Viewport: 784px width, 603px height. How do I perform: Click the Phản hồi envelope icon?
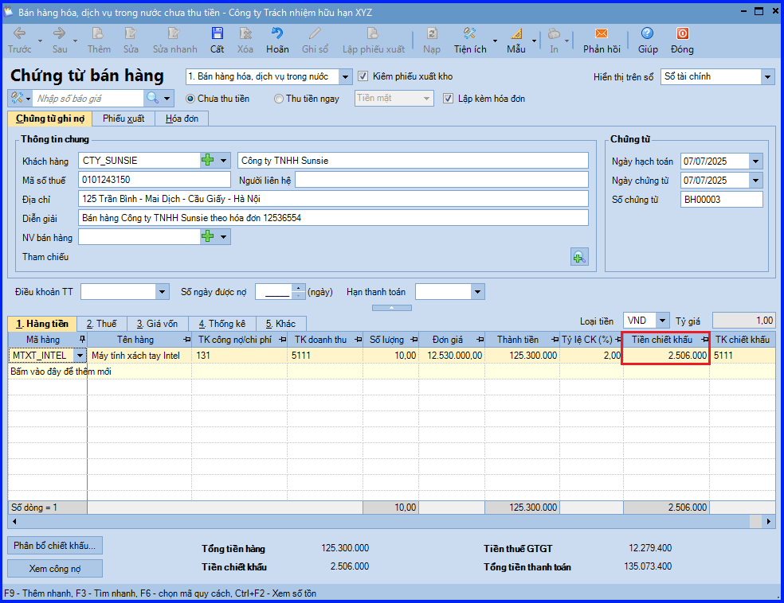602,33
